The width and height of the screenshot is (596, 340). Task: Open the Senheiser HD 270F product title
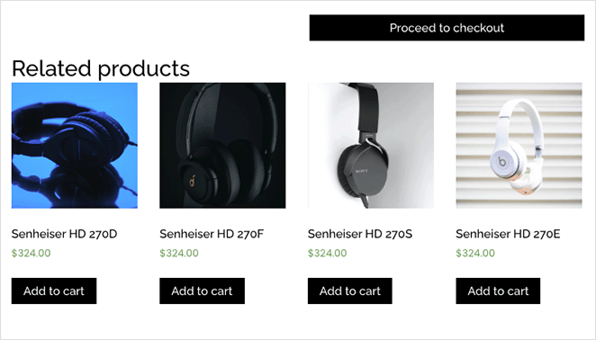pos(212,234)
